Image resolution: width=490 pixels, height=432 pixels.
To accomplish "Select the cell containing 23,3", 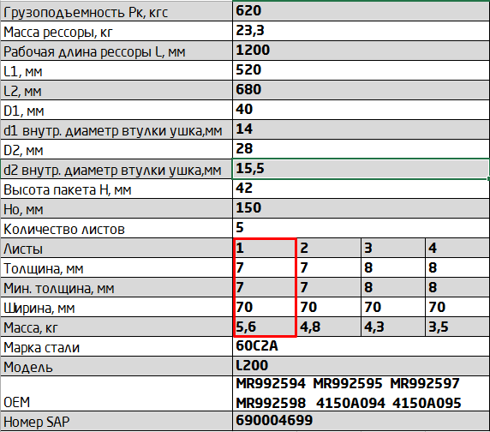I will 361,31.
